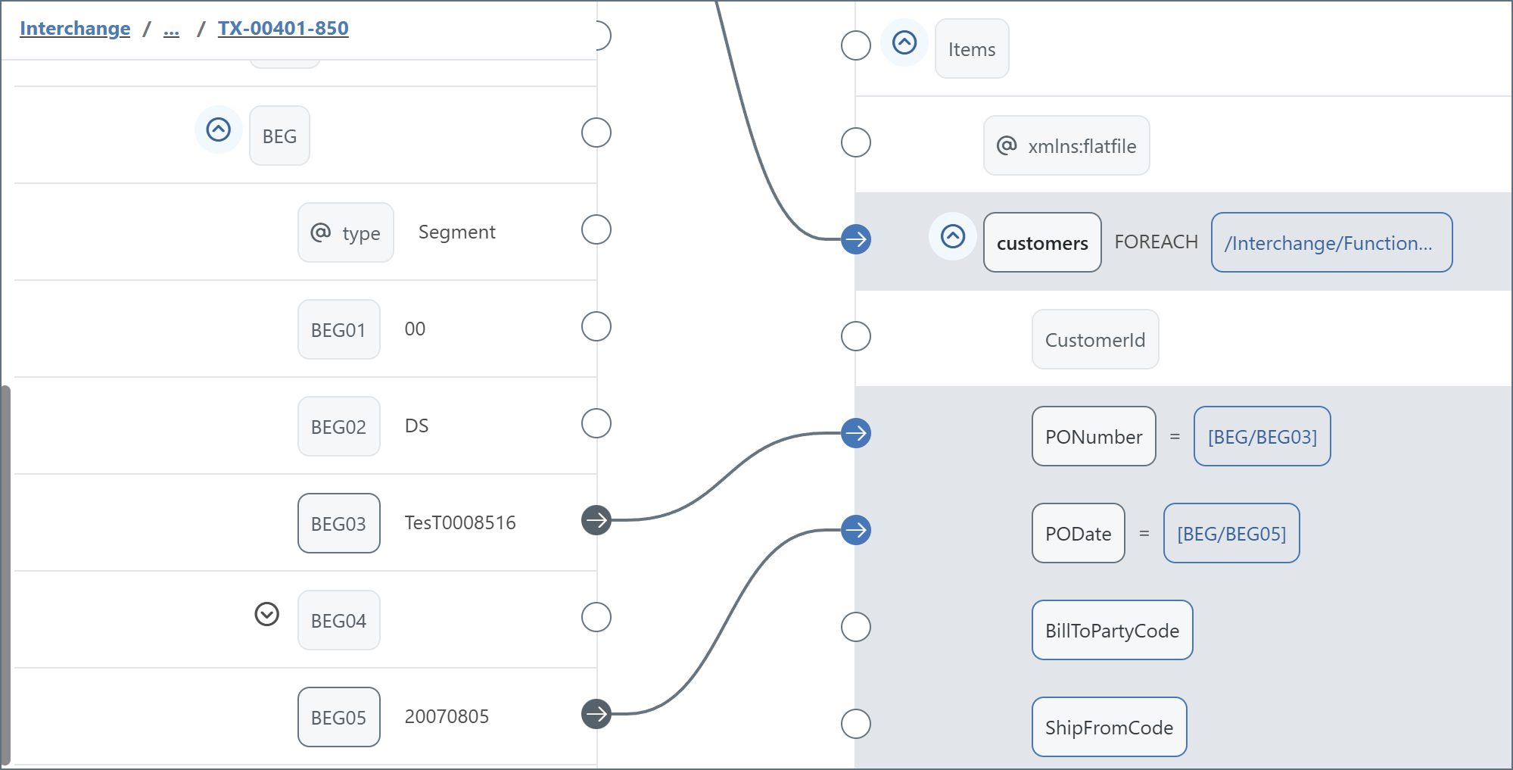This screenshot has width=1513, height=770.
Task: Click the BEG05 source arrow connector
Action: point(596,714)
